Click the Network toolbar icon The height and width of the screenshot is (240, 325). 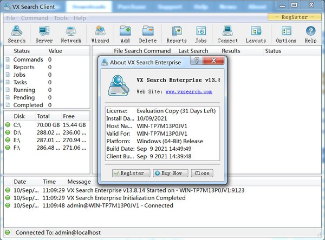coord(71,34)
